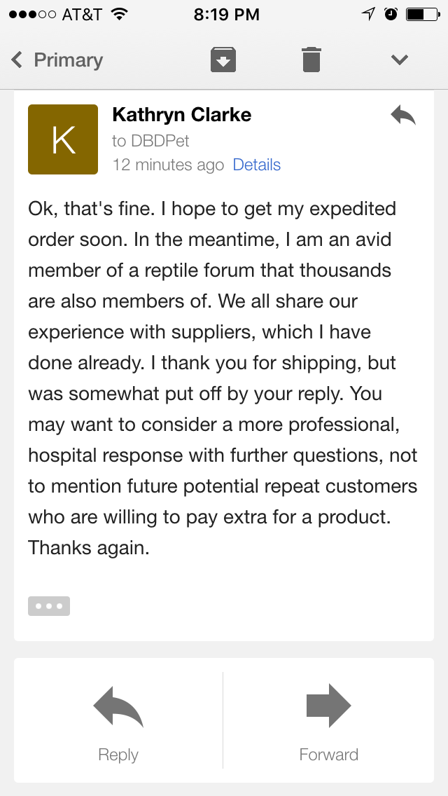Tap sender name Kathryn Clarke

pos(181,115)
